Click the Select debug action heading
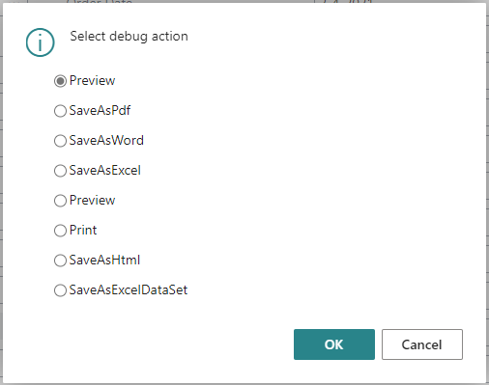 pyautogui.click(x=129, y=37)
